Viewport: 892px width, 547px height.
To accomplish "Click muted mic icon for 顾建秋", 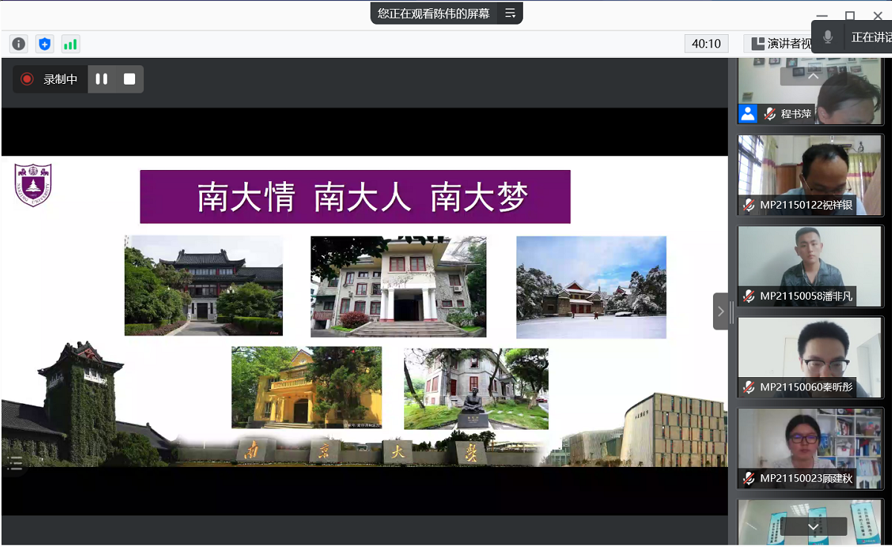I will point(749,478).
